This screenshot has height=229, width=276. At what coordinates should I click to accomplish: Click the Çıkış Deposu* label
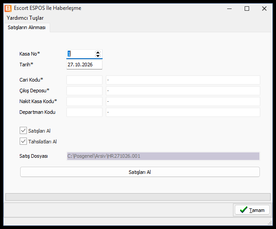(34, 91)
